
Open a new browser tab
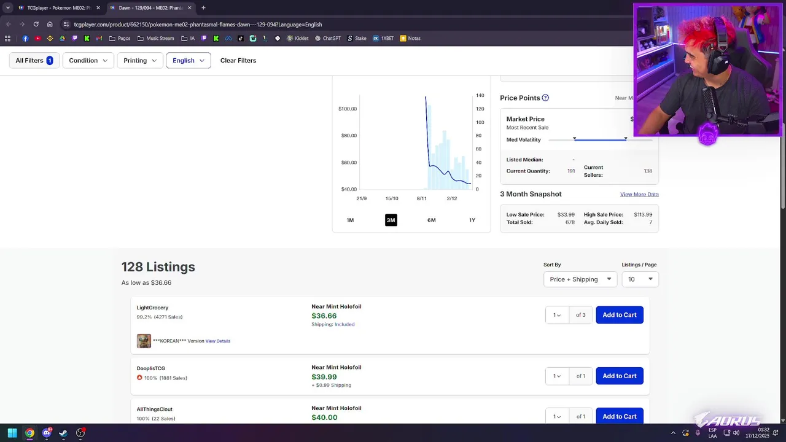[x=203, y=8]
